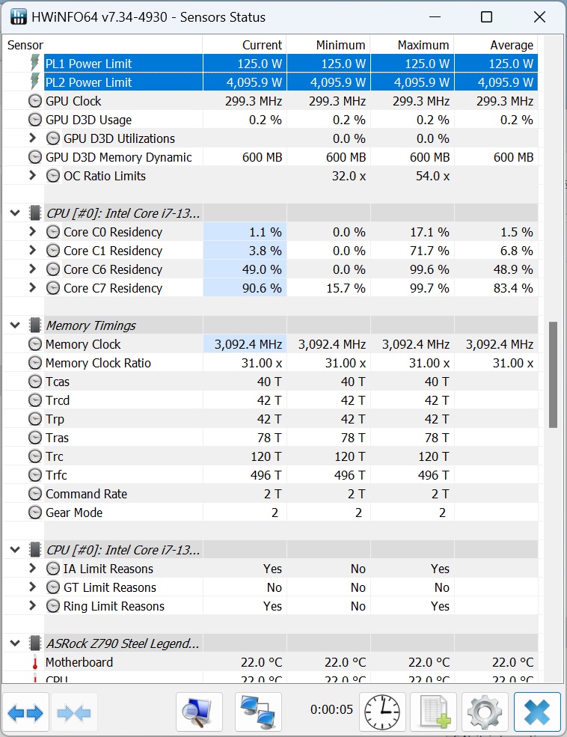
Task: Open the sensor search magnifier tool
Action: (199, 712)
